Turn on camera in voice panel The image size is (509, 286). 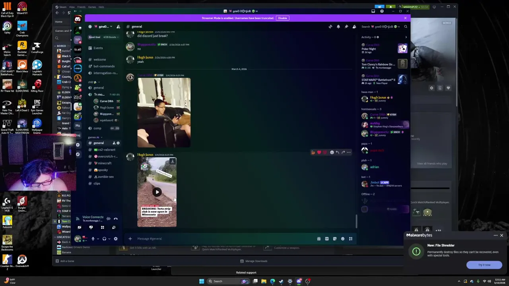click(79, 228)
